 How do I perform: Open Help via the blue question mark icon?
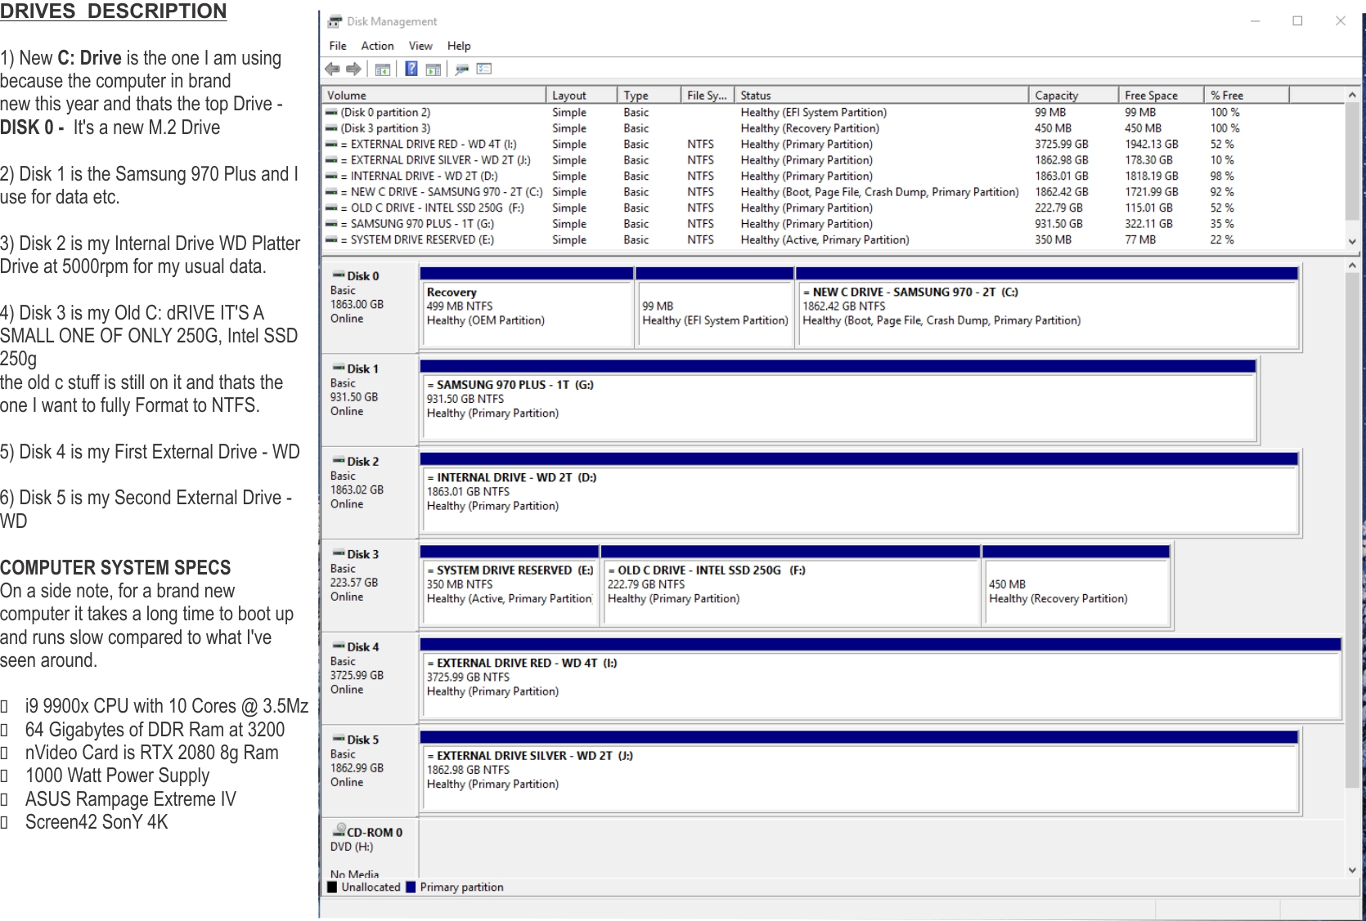tap(411, 69)
